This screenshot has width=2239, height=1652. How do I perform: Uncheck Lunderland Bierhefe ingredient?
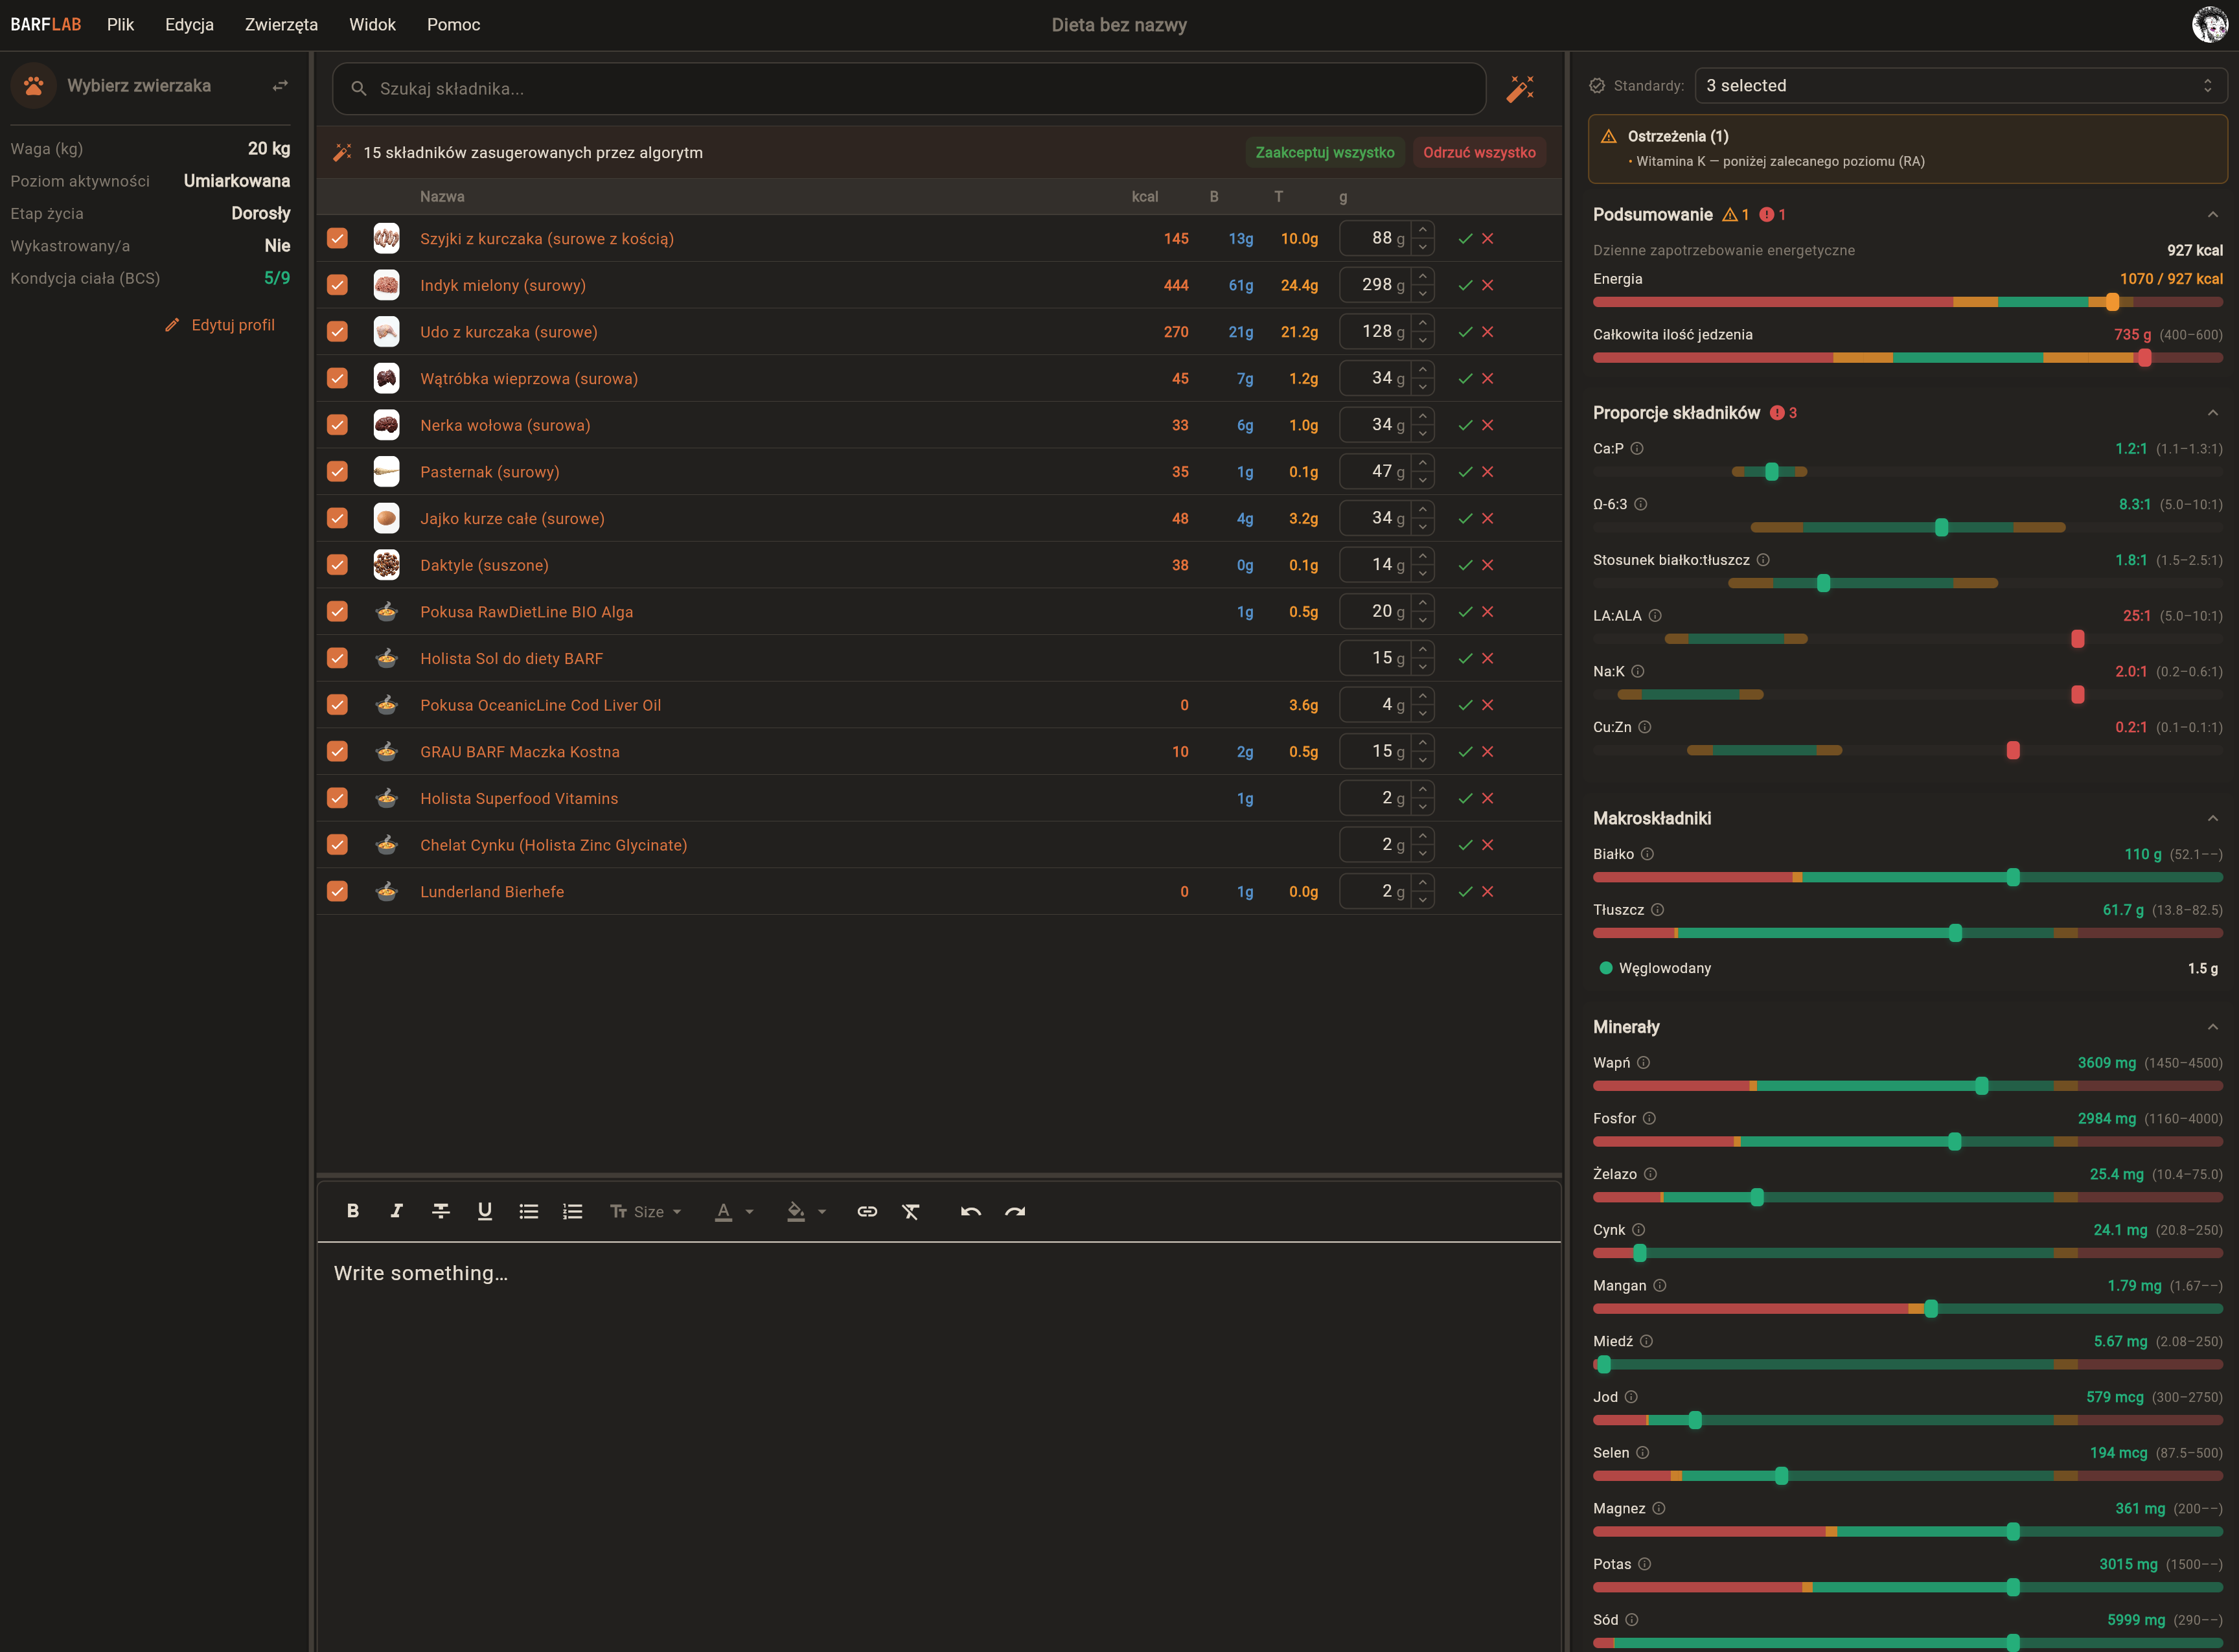(x=337, y=891)
